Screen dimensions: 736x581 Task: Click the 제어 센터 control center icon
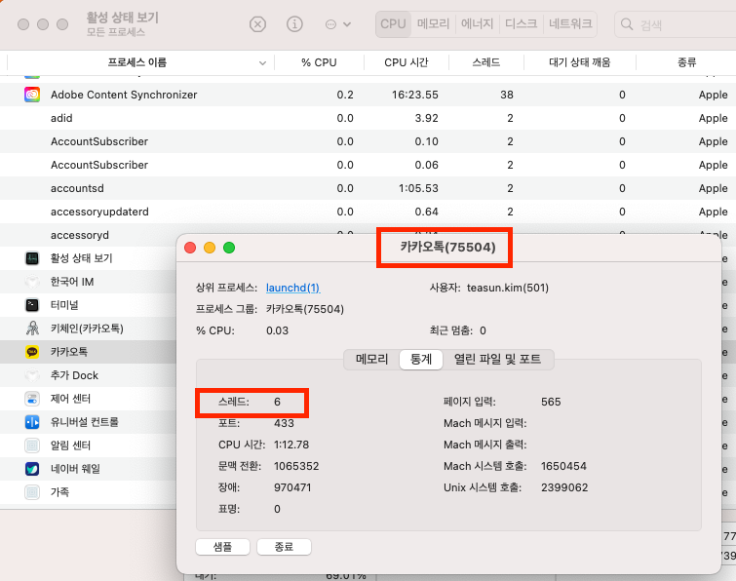coord(32,399)
